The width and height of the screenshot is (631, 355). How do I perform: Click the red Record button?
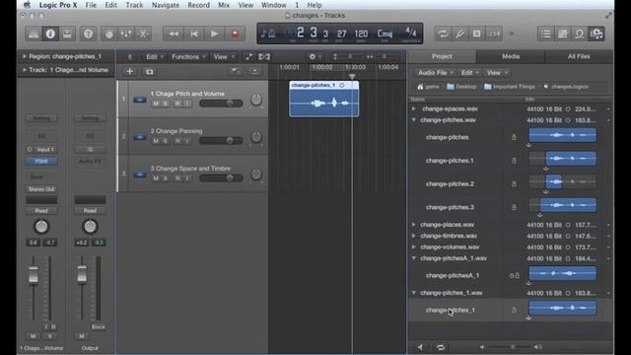click(235, 34)
